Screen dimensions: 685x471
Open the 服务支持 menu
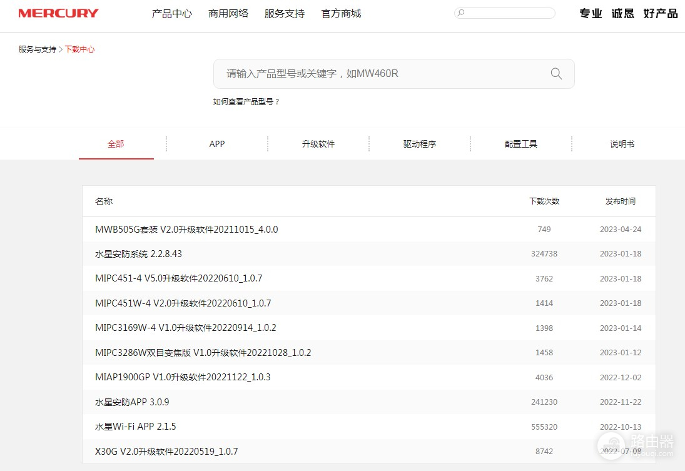click(x=284, y=13)
